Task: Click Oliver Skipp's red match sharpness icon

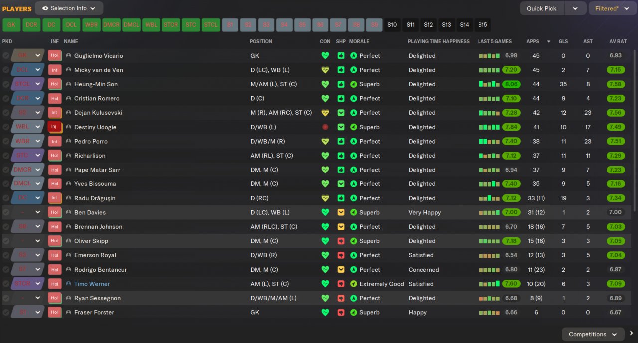Action: 341,241
